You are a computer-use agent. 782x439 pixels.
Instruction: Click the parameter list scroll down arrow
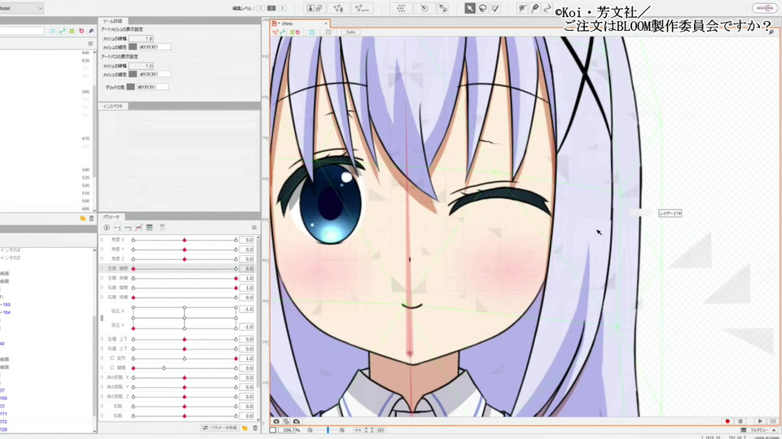(x=258, y=419)
